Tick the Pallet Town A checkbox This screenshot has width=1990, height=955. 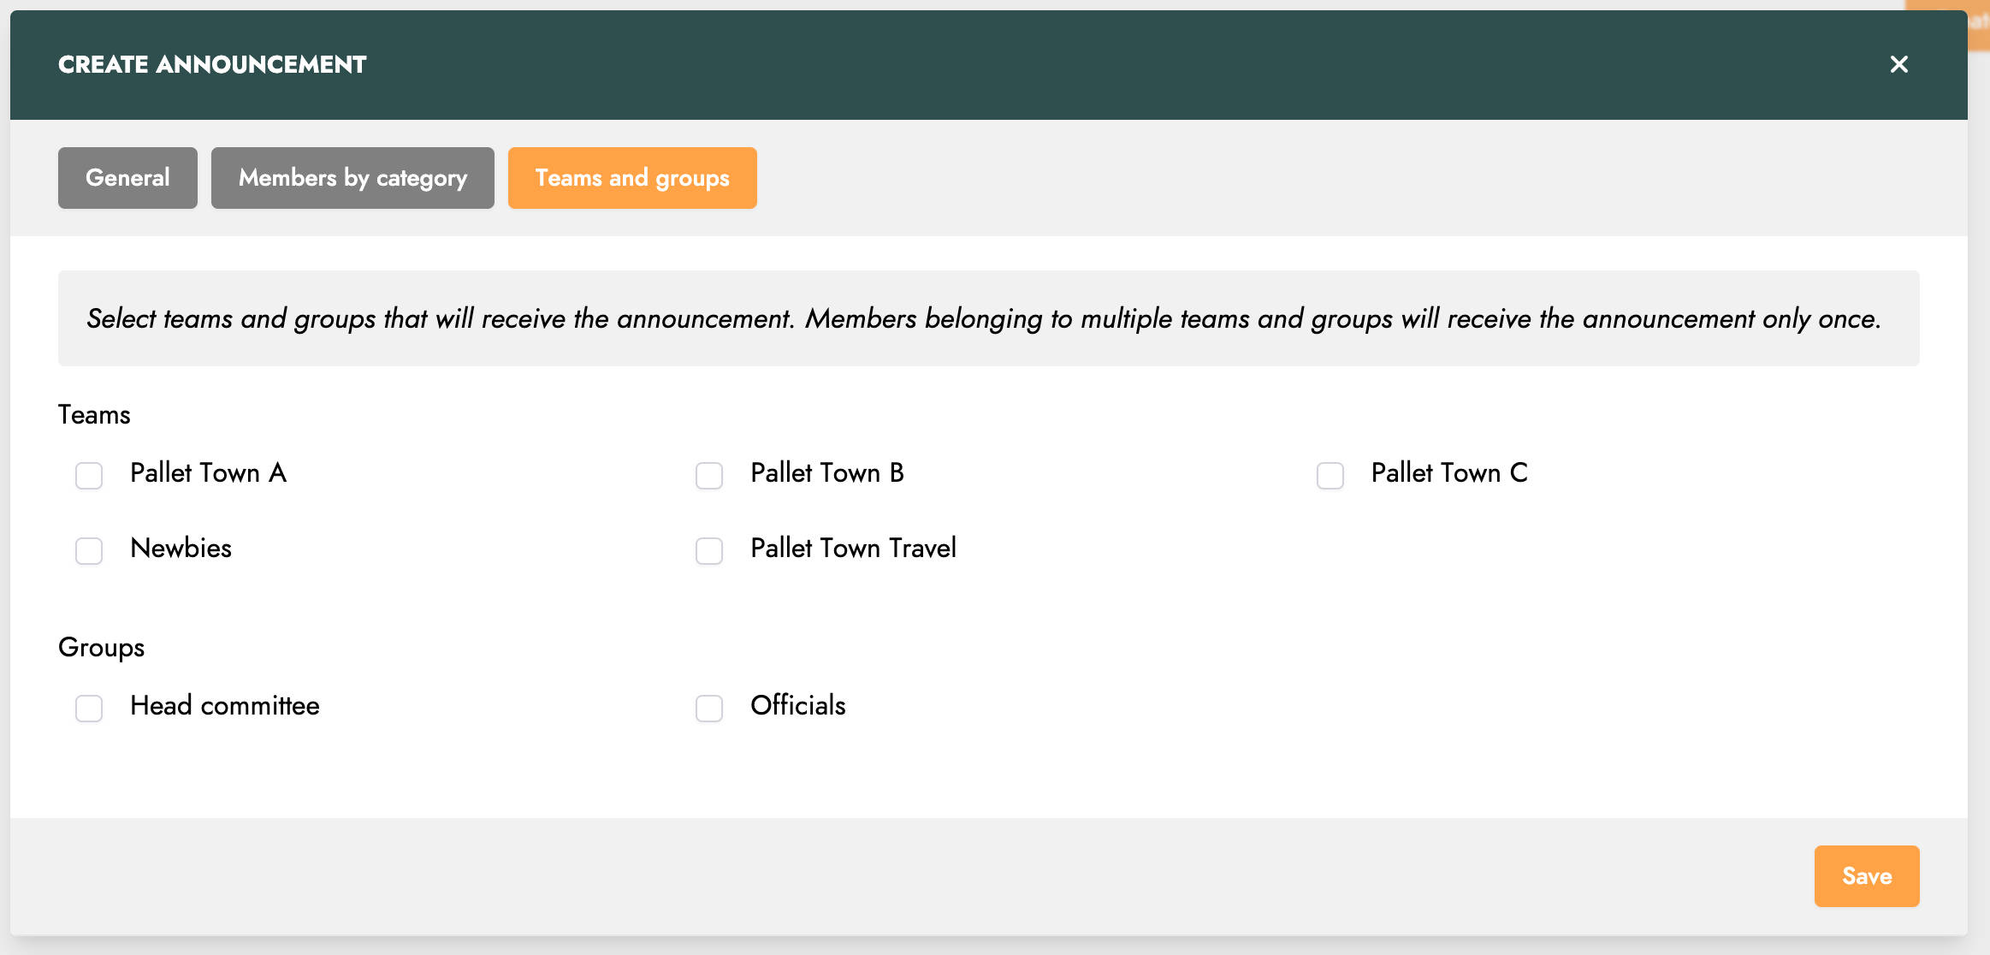click(89, 475)
